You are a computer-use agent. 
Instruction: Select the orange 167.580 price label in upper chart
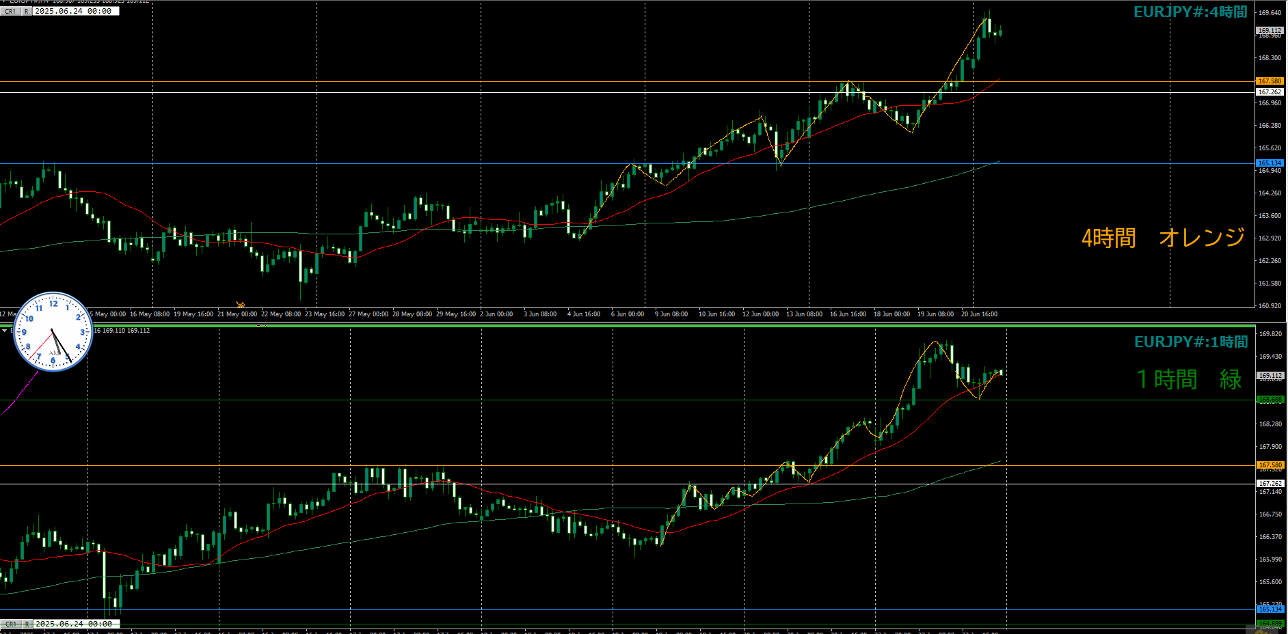tap(1270, 81)
